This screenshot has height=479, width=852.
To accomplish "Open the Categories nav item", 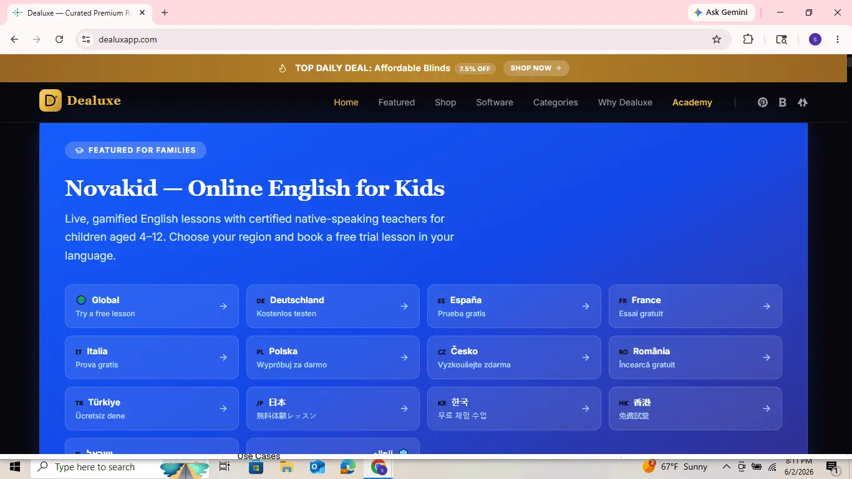I will tap(556, 102).
